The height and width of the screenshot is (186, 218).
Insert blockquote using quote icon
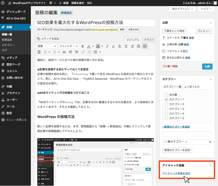click(64, 52)
